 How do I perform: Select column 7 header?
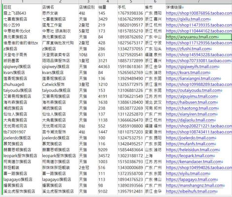pyautogui.click(x=199, y=1)
